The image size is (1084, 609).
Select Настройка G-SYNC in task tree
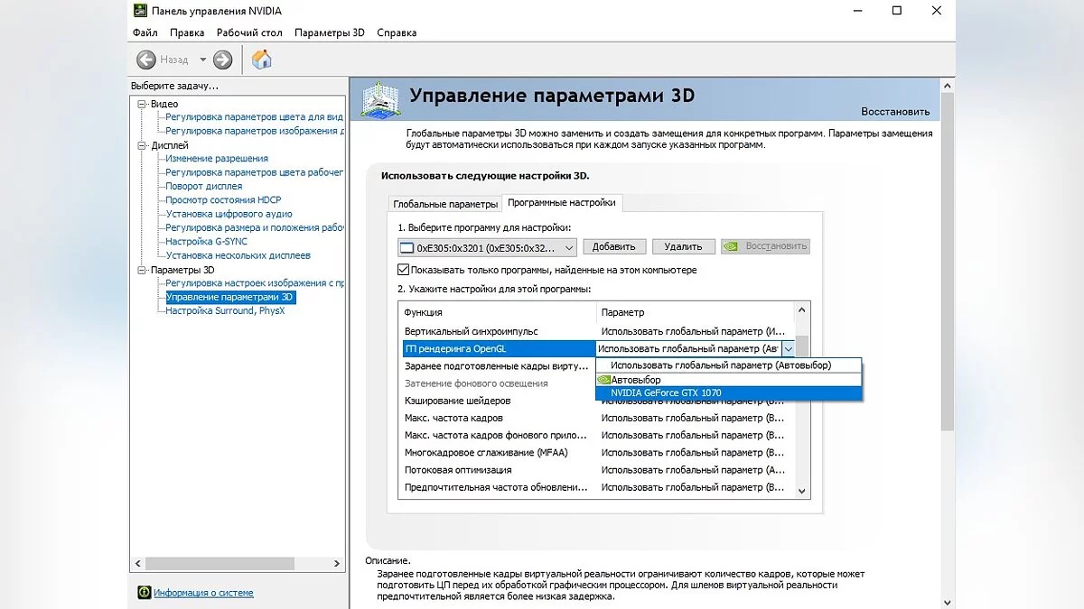[206, 242]
